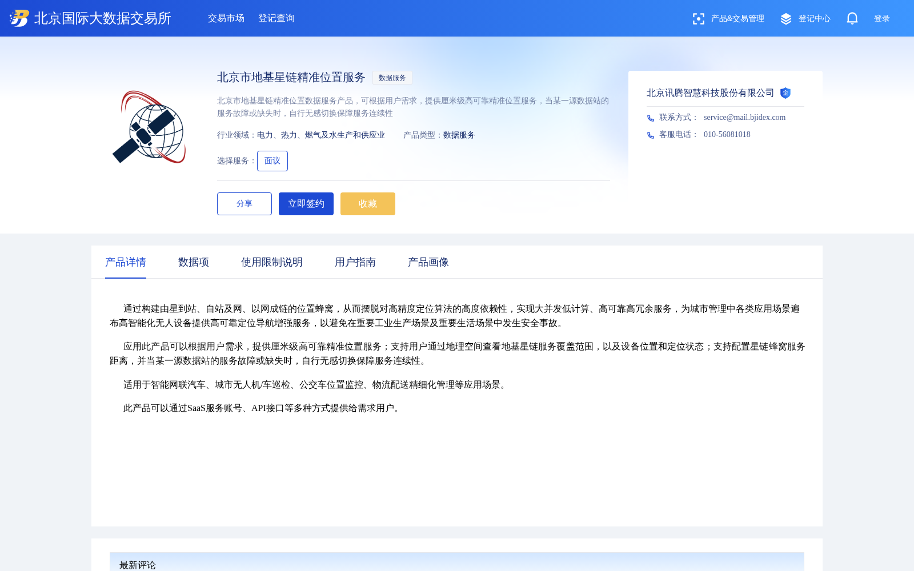This screenshot has height=571, width=914.
Task: Open 登记查询 in the top navigation
Action: pos(276,18)
